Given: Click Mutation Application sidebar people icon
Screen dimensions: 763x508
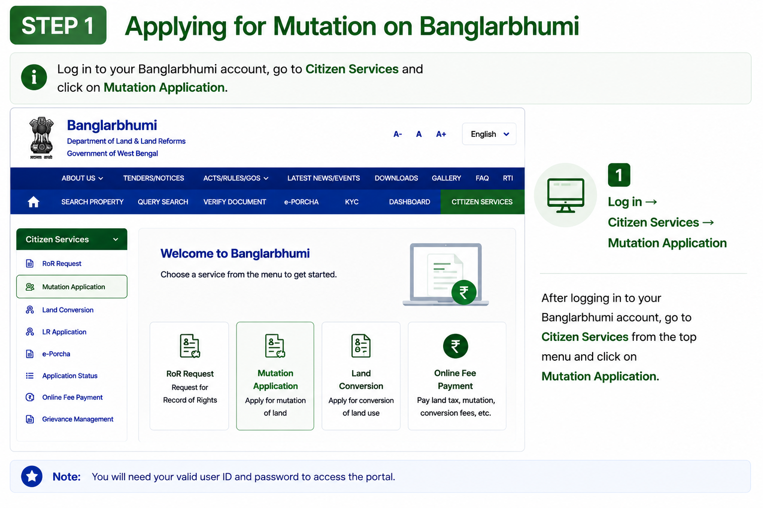Looking at the screenshot, I should click(30, 287).
